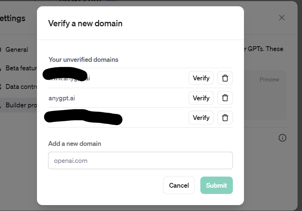Click the "Your unverified domains" heading

(83, 60)
